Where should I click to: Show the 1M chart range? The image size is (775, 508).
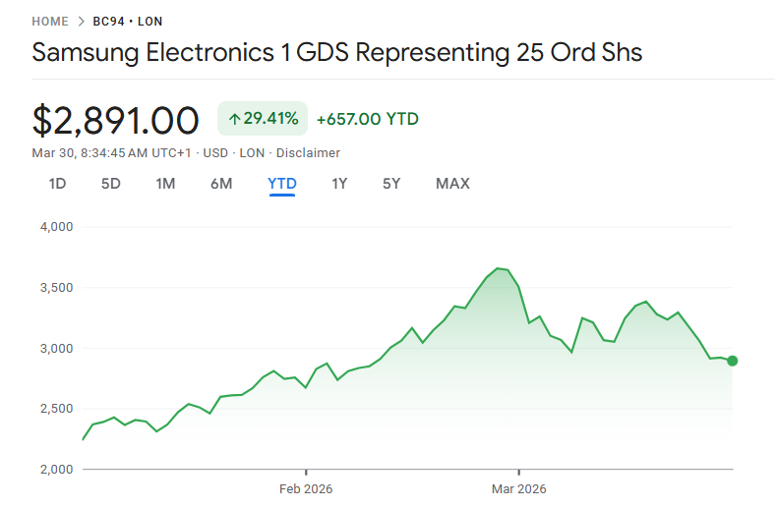tap(165, 184)
